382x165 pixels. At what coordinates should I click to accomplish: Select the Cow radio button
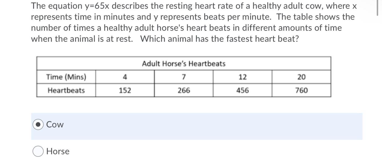coord(38,125)
